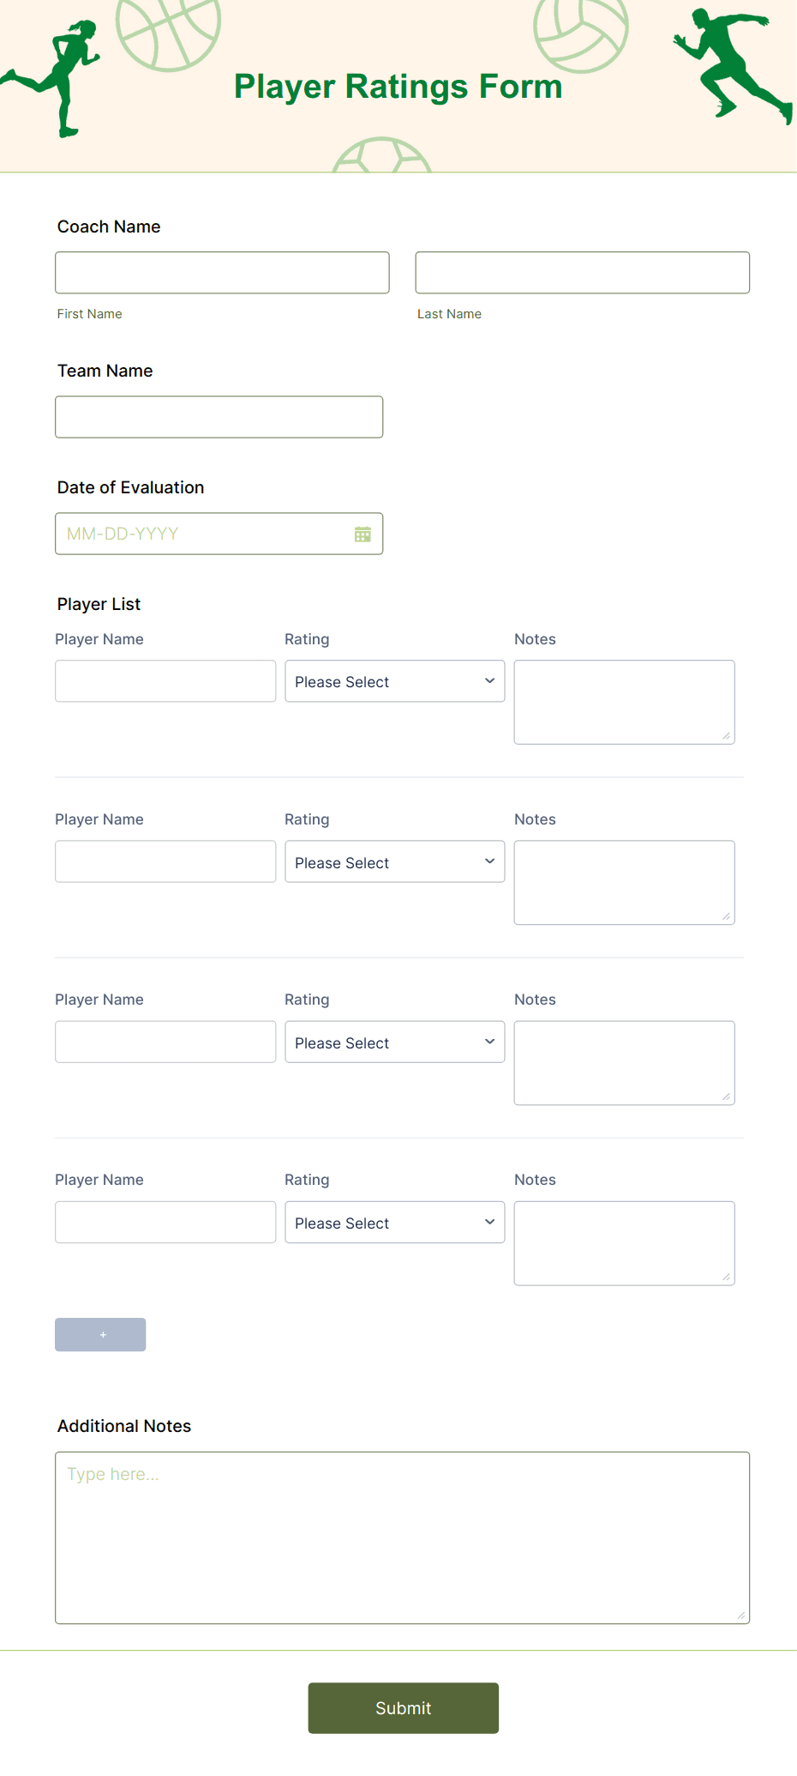This screenshot has width=797, height=1776.
Task: Click the coach Last Name field
Action: coord(582,272)
